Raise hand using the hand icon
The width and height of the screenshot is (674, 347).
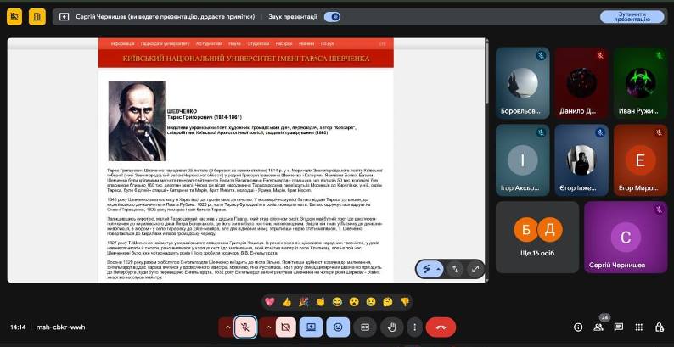click(x=392, y=327)
